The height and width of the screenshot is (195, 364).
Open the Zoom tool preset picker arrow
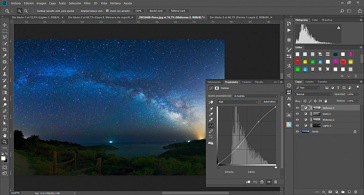(12, 11)
